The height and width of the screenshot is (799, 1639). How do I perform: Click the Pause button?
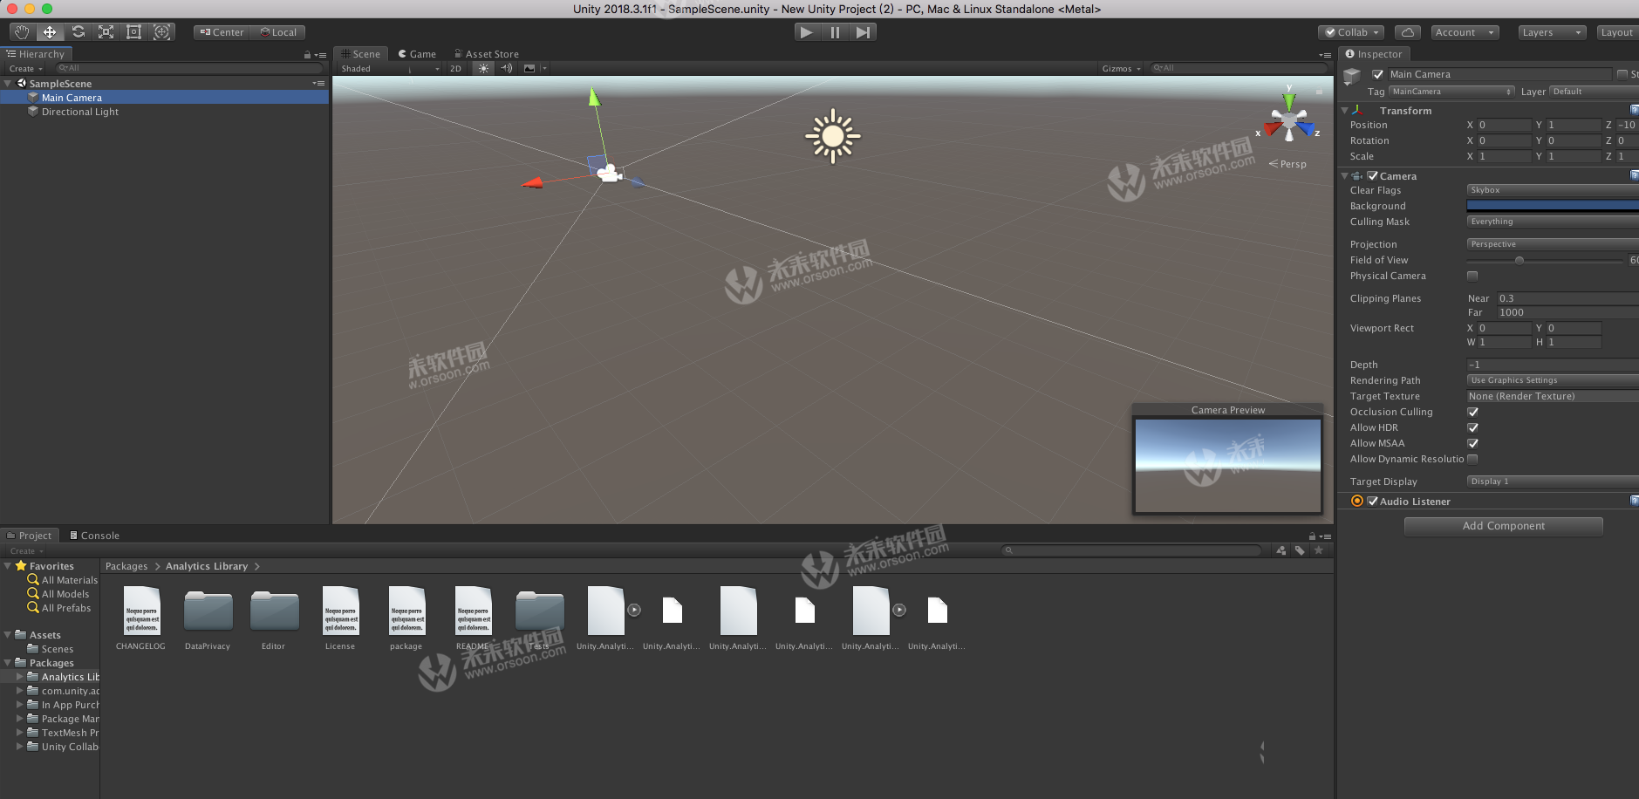(835, 32)
